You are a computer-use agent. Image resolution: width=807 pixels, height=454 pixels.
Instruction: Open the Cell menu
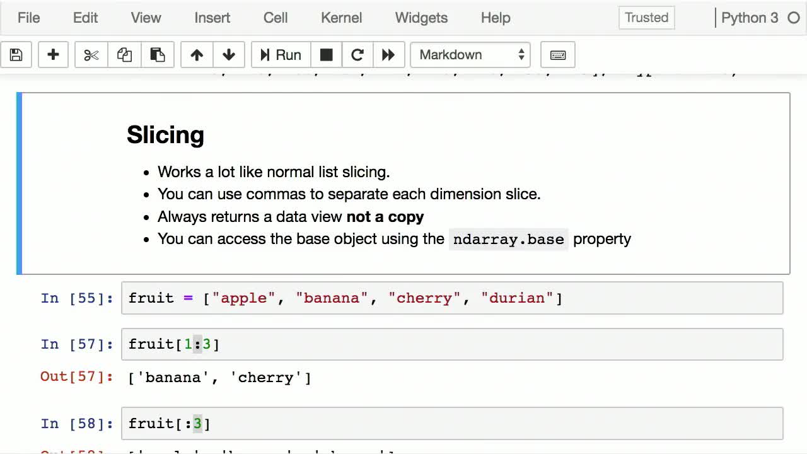(276, 18)
